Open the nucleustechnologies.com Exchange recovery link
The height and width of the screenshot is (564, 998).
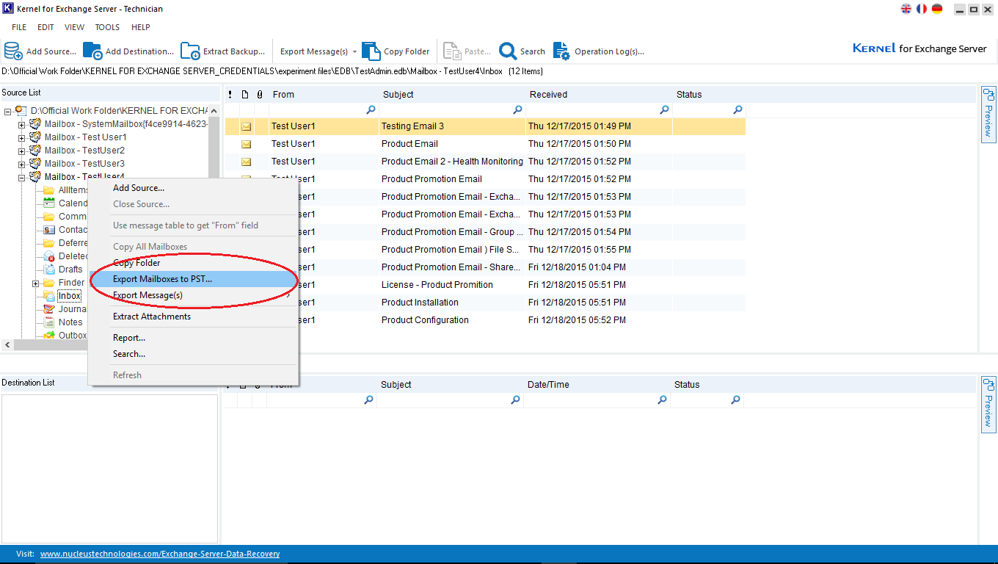[160, 554]
